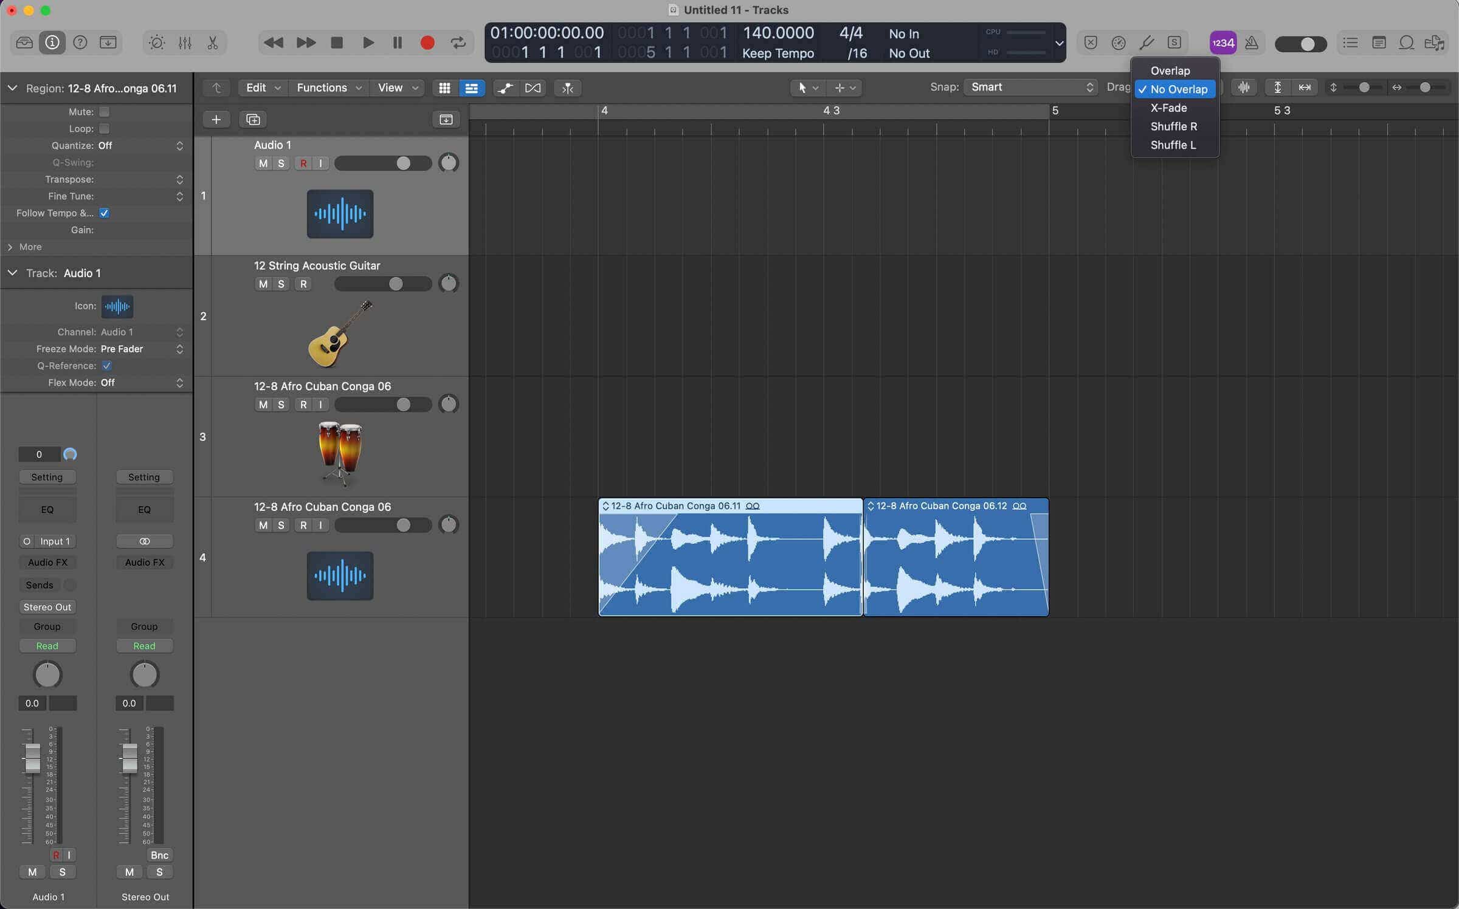
Task: Uncheck the Q-Reference checkbox
Action: 106,366
